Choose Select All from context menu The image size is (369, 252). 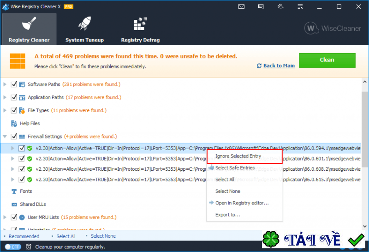[x=244, y=180]
